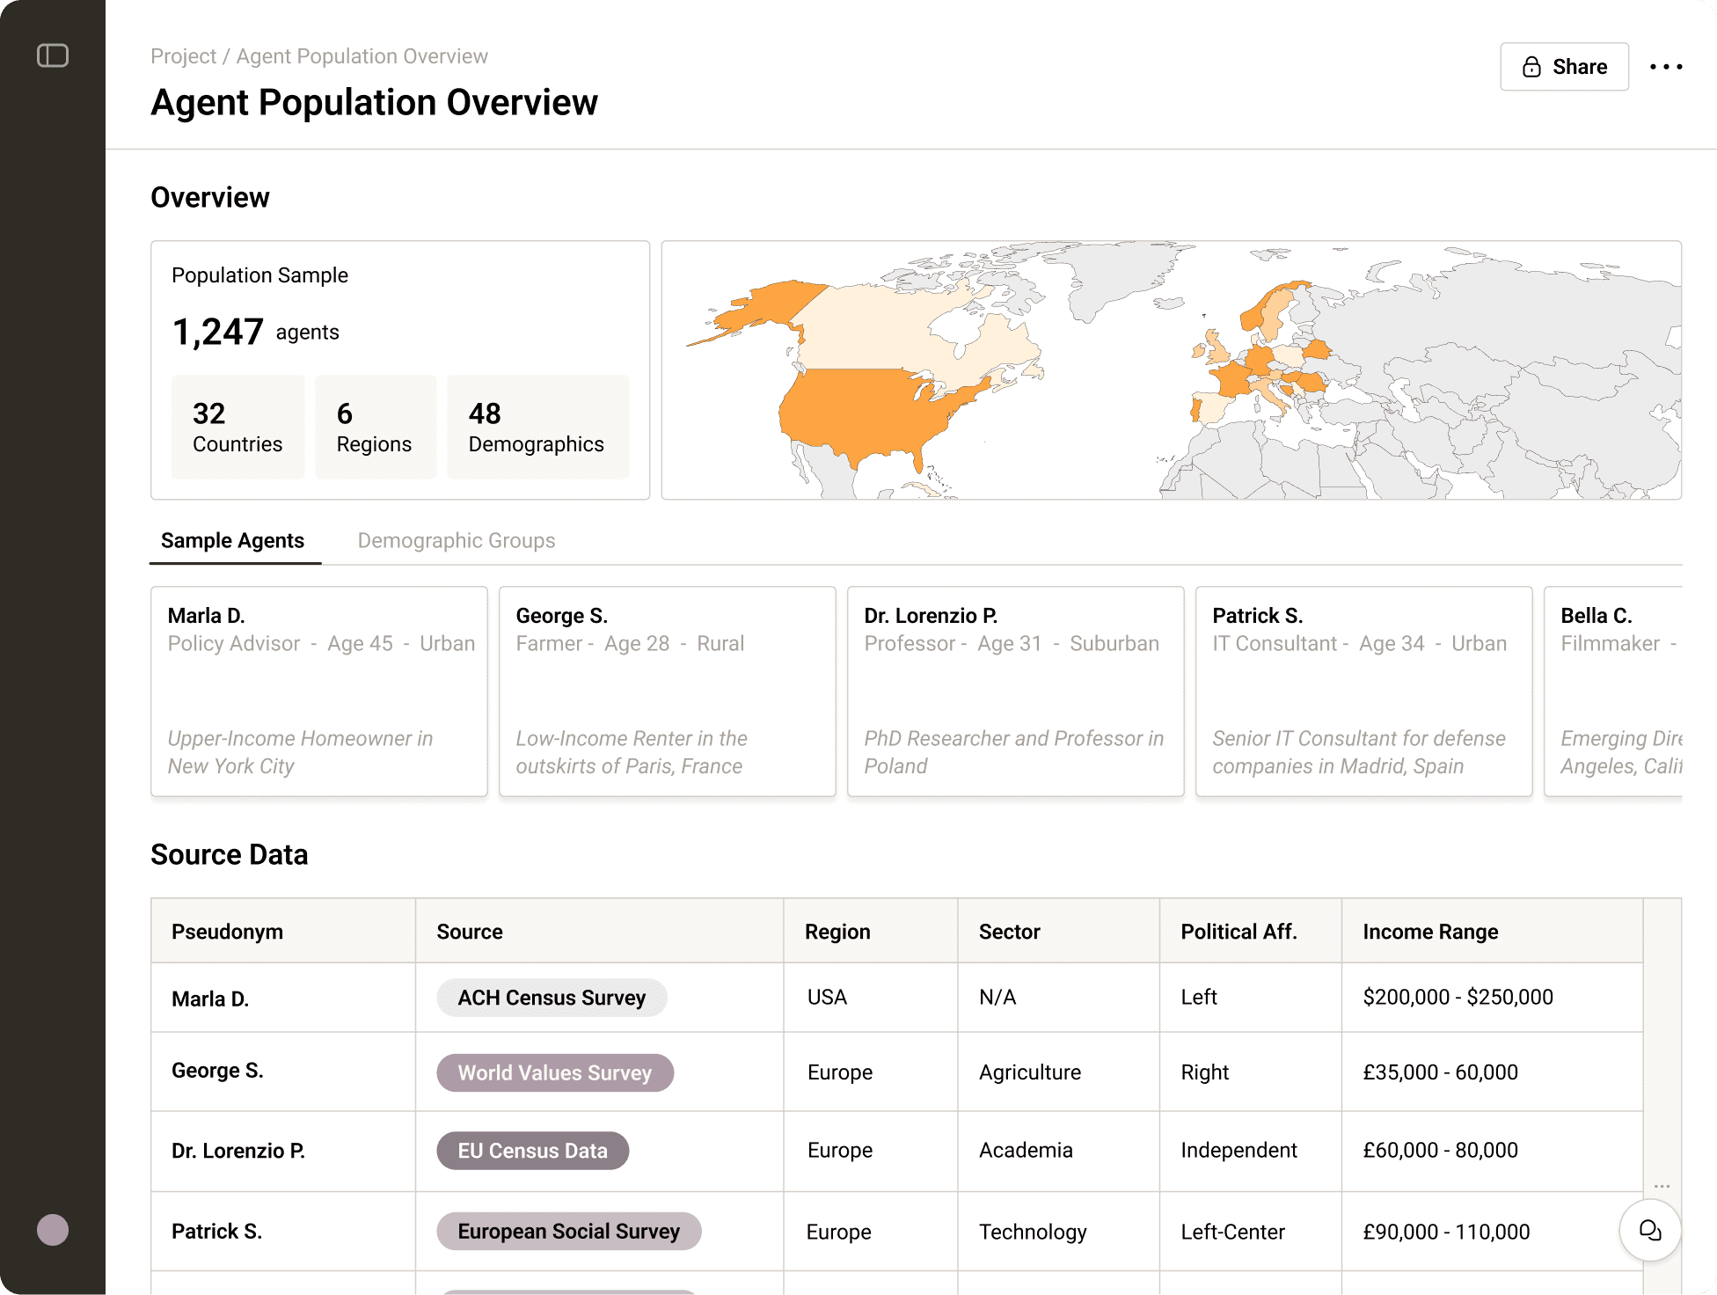
Task: Click the Project breadcrumb link
Action: tap(183, 56)
